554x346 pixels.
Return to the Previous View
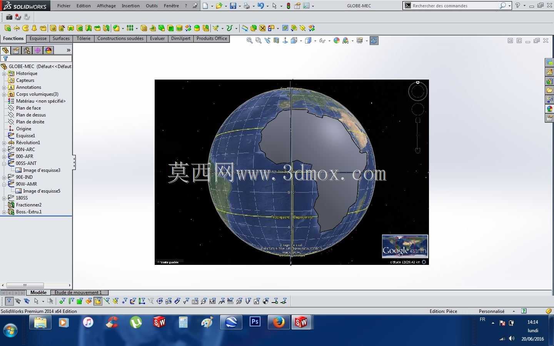[267, 40]
